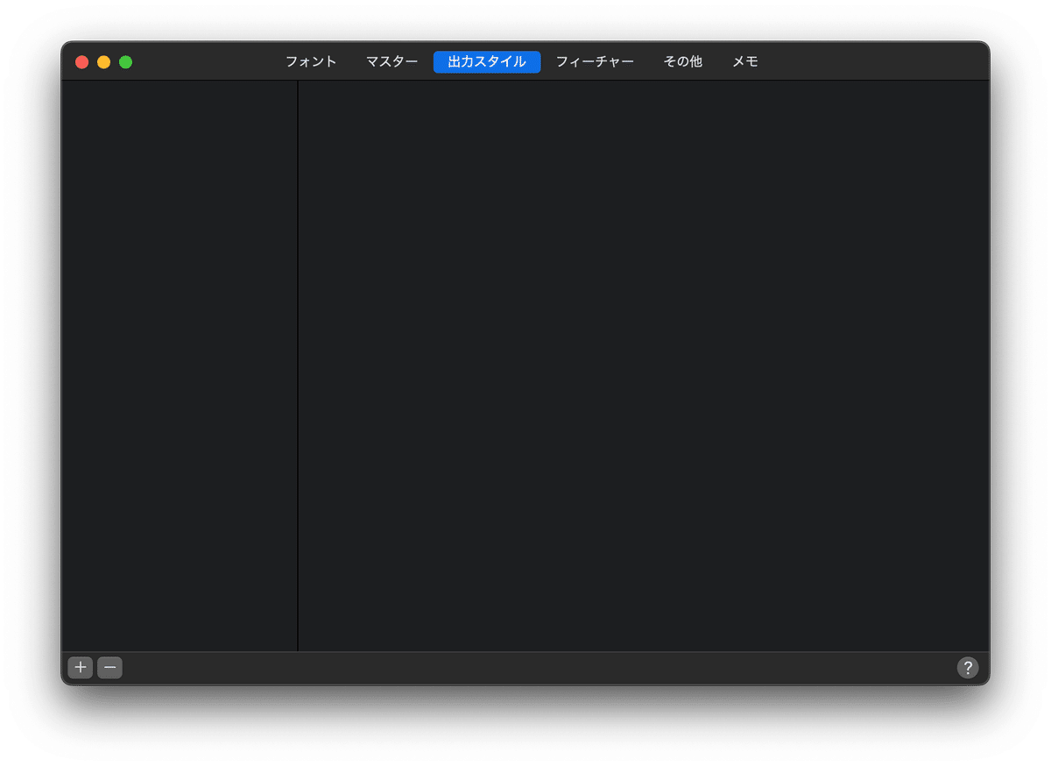Select the 出力スタイル tab
The height and width of the screenshot is (766, 1051).
click(x=487, y=62)
